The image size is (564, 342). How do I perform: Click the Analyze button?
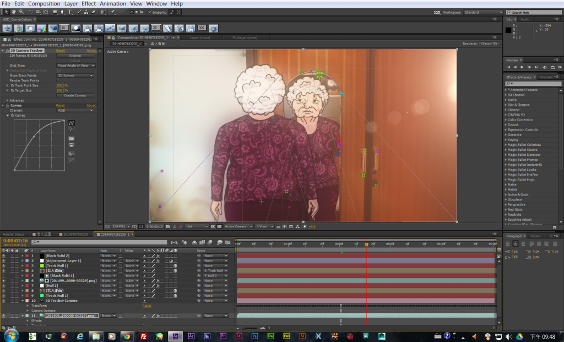point(75,56)
